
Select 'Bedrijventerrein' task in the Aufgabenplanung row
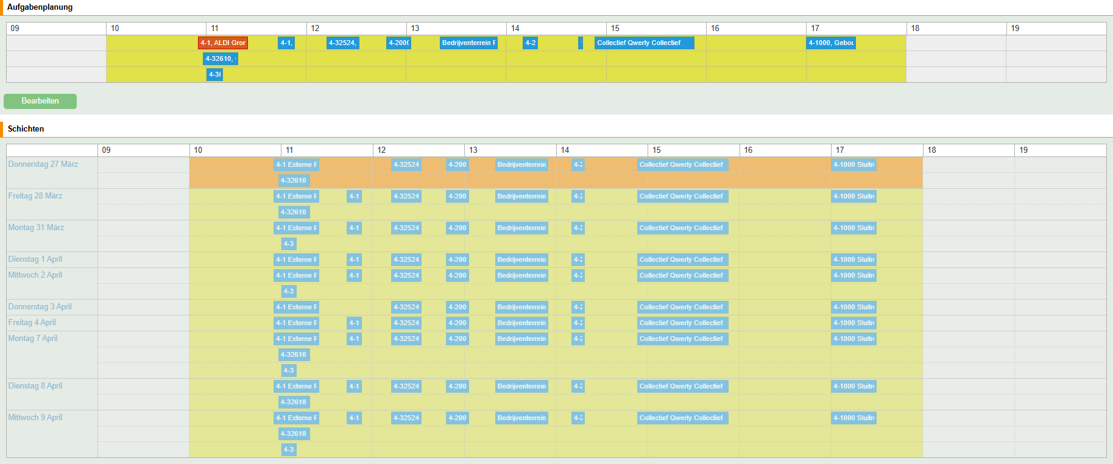coord(468,43)
